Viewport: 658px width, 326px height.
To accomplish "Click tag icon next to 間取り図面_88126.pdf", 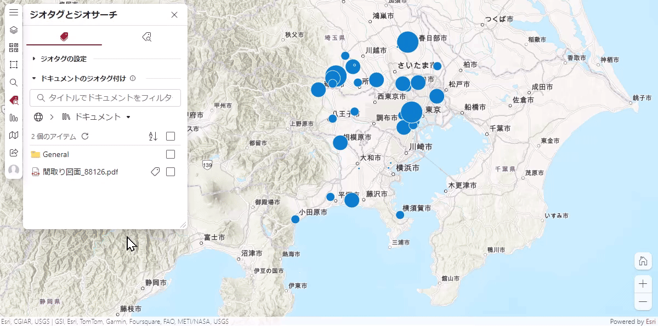I will pyautogui.click(x=155, y=172).
